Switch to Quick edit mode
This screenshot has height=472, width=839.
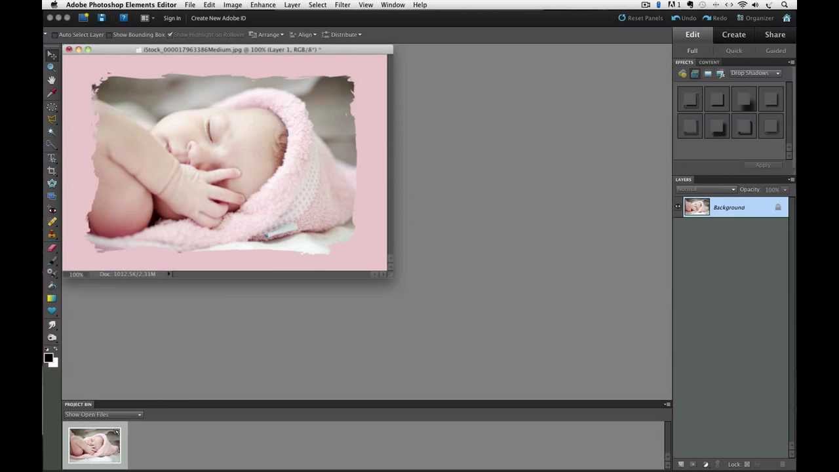click(x=733, y=50)
